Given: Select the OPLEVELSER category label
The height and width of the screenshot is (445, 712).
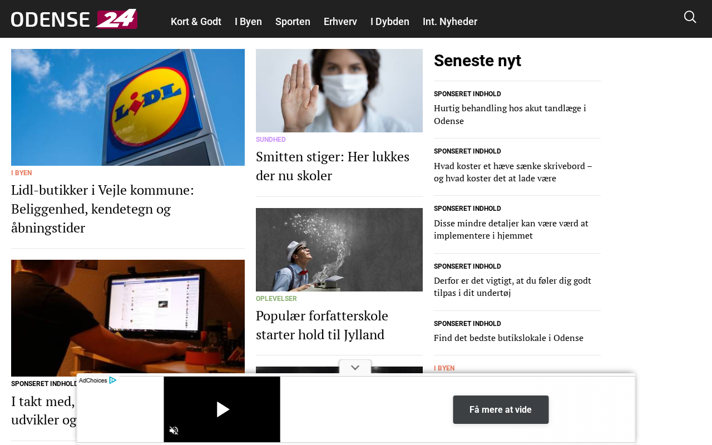Looking at the screenshot, I should coord(276,299).
